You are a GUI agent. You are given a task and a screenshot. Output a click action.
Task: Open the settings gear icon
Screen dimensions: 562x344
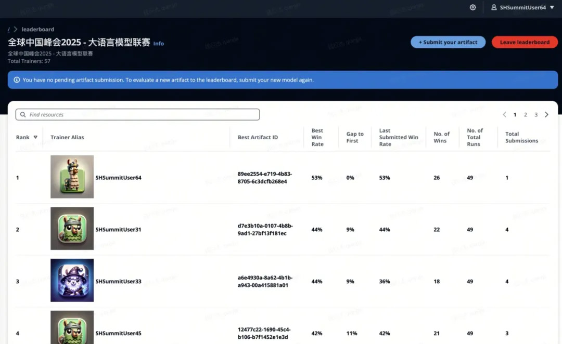472,8
